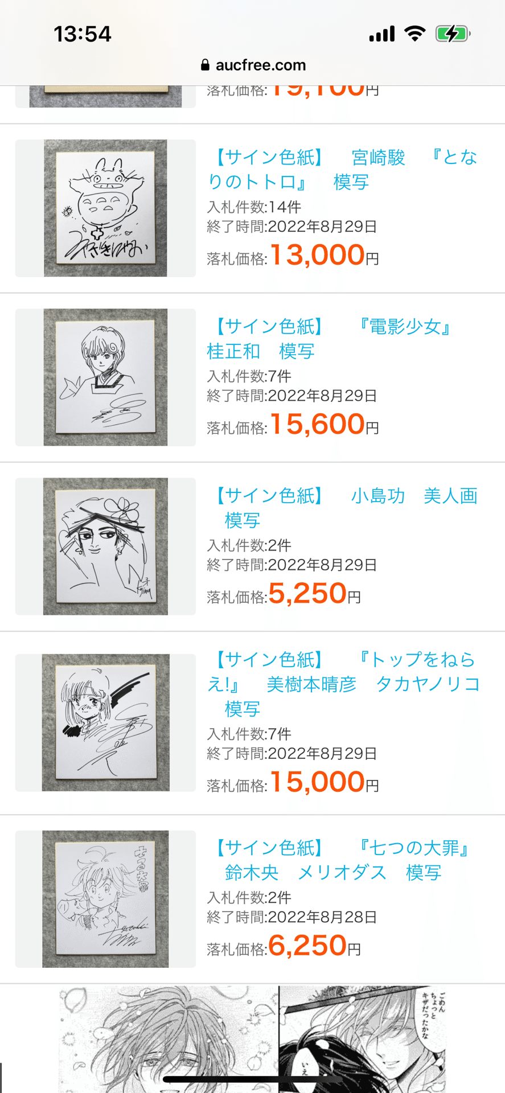Tap the battery charging icon
Viewport: 505px width, 1093px height.
(x=453, y=34)
